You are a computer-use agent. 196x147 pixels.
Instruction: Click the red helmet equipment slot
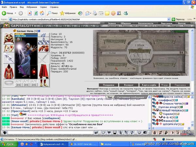[x=9, y=39]
